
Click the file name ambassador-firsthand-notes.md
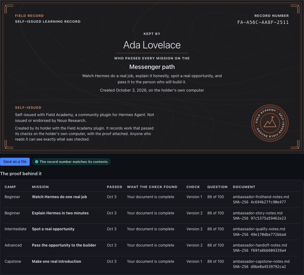[x=261, y=197]
